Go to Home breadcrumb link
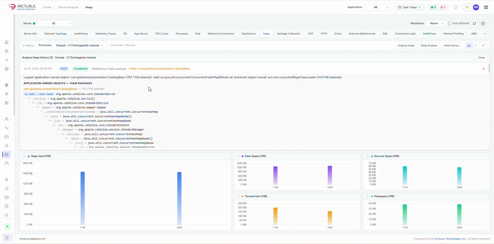This screenshot has height=244, width=494. pyautogui.click(x=47, y=7)
